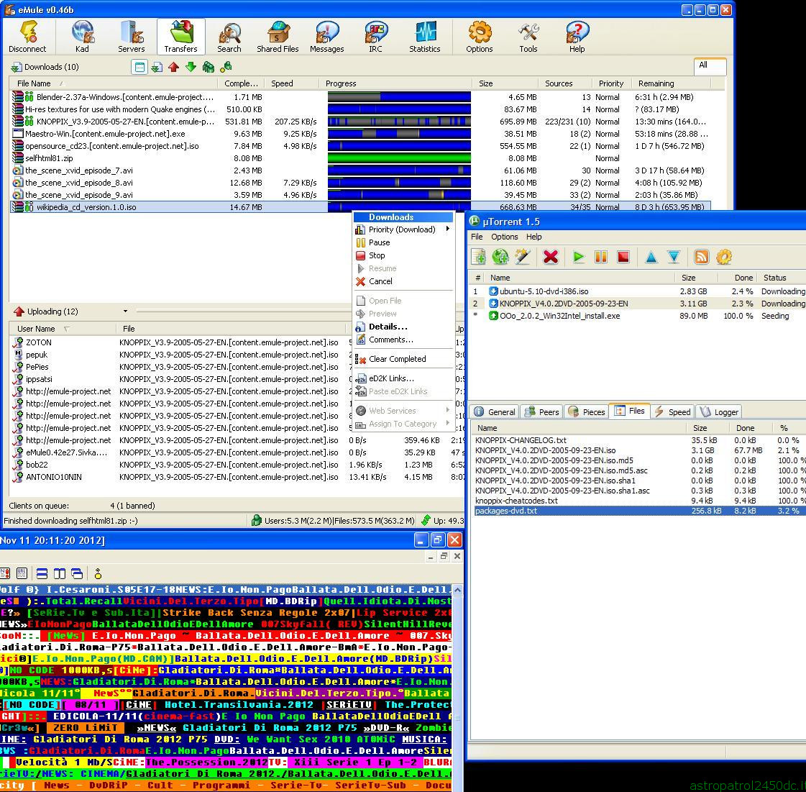The image size is (806, 792).
Task: Choose eD2K Links... in context menu
Action: coord(403,378)
